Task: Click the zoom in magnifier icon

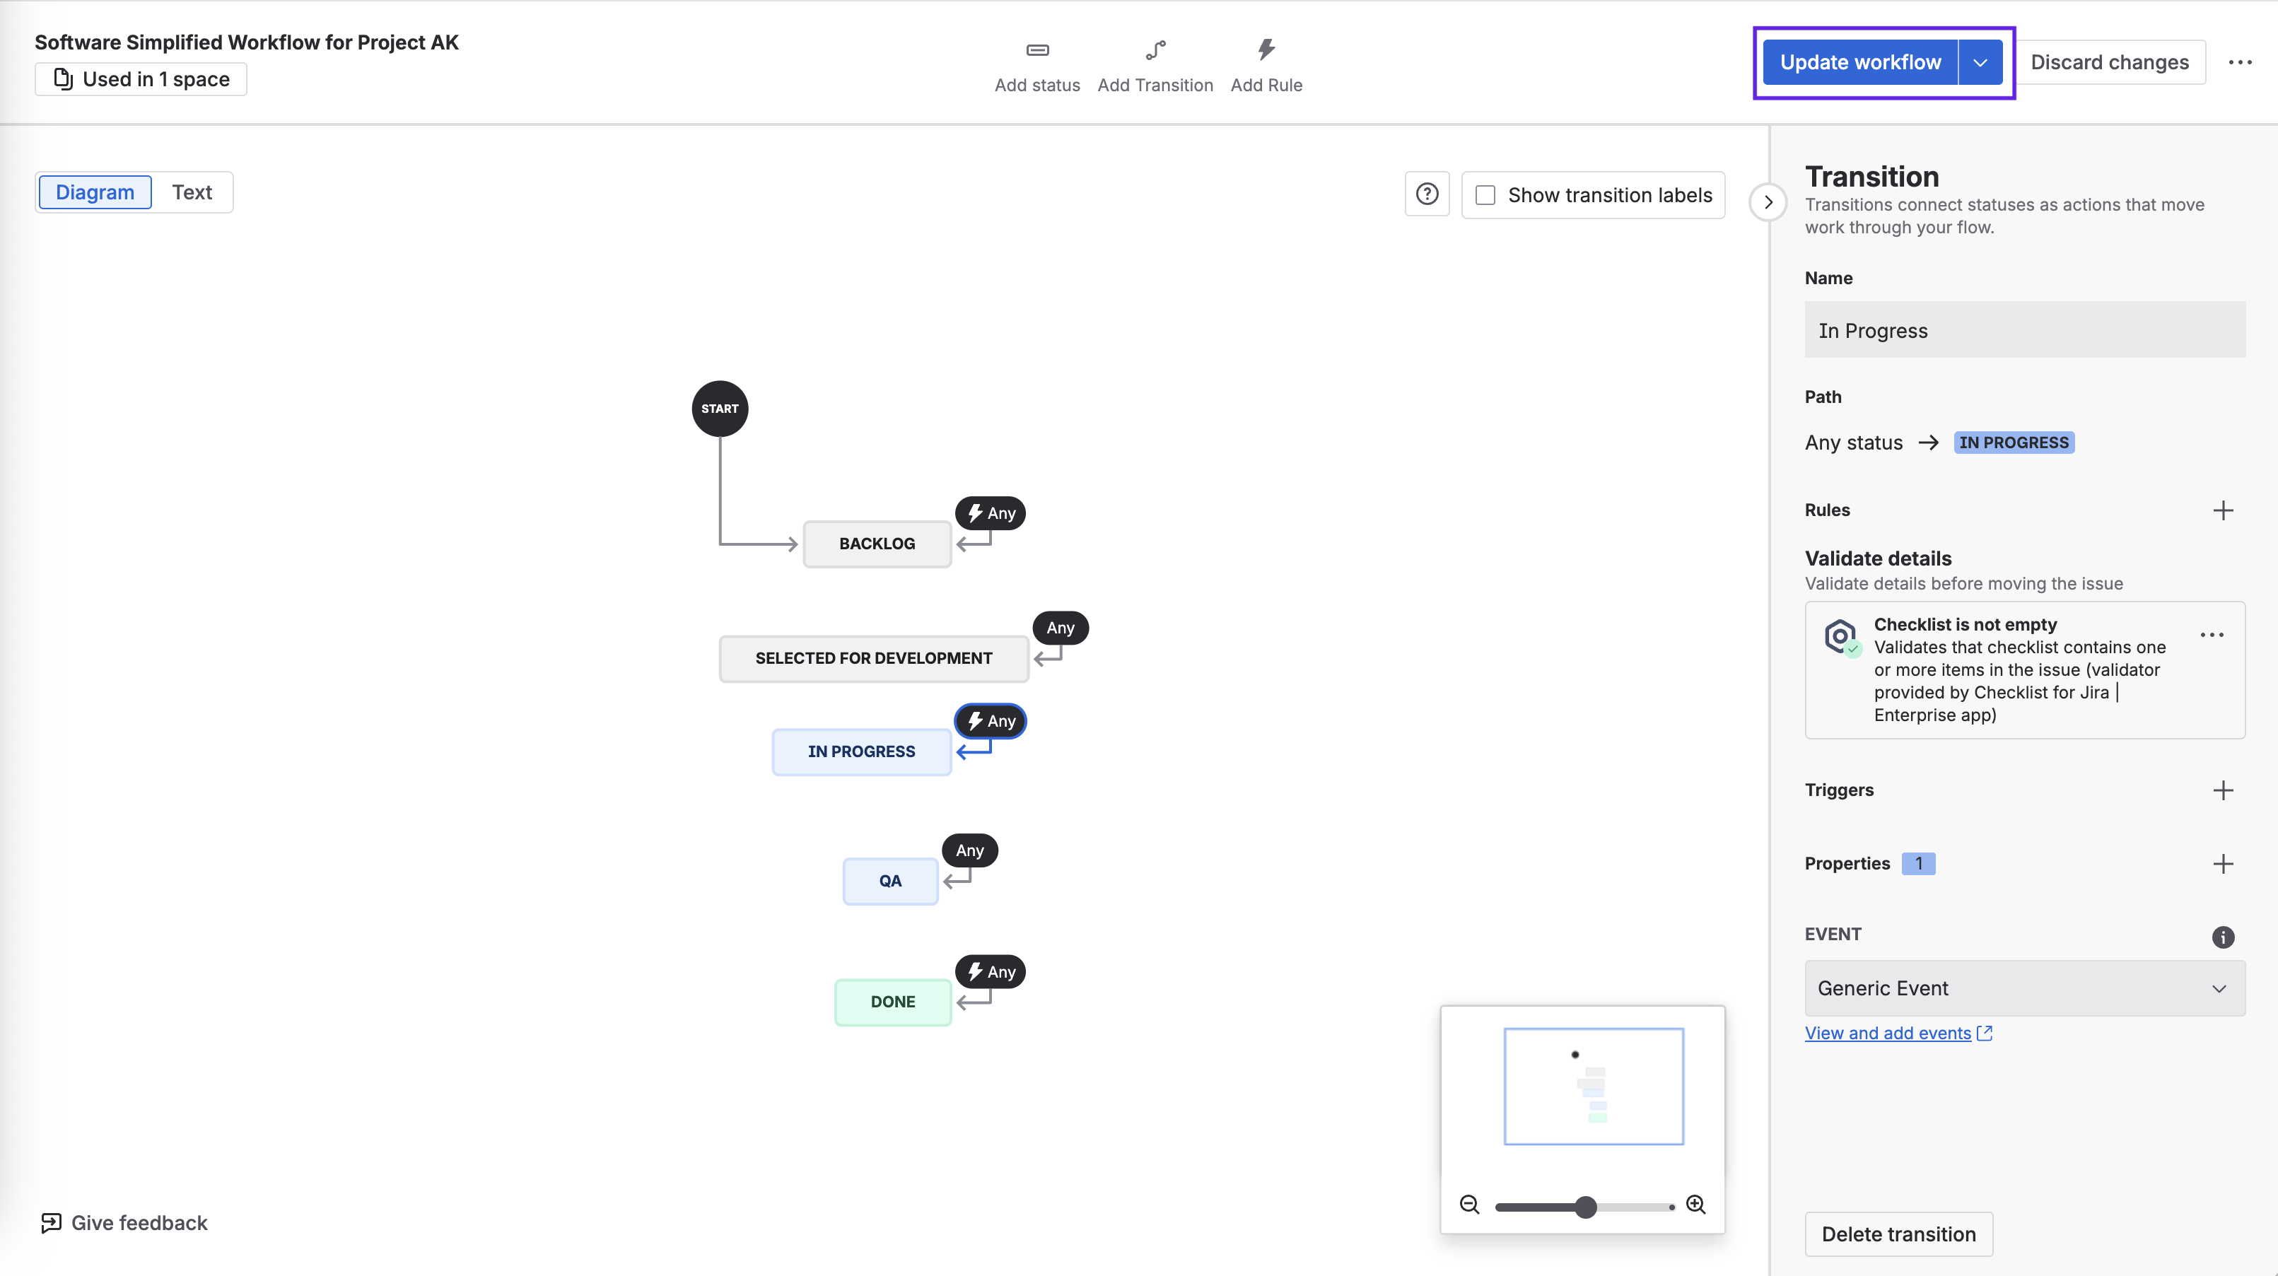Action: (x=1695, y=1205)
